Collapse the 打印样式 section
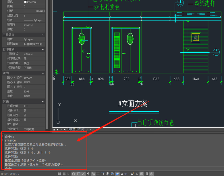The height and width of the screenshot is (176, 224). point(43,49)
